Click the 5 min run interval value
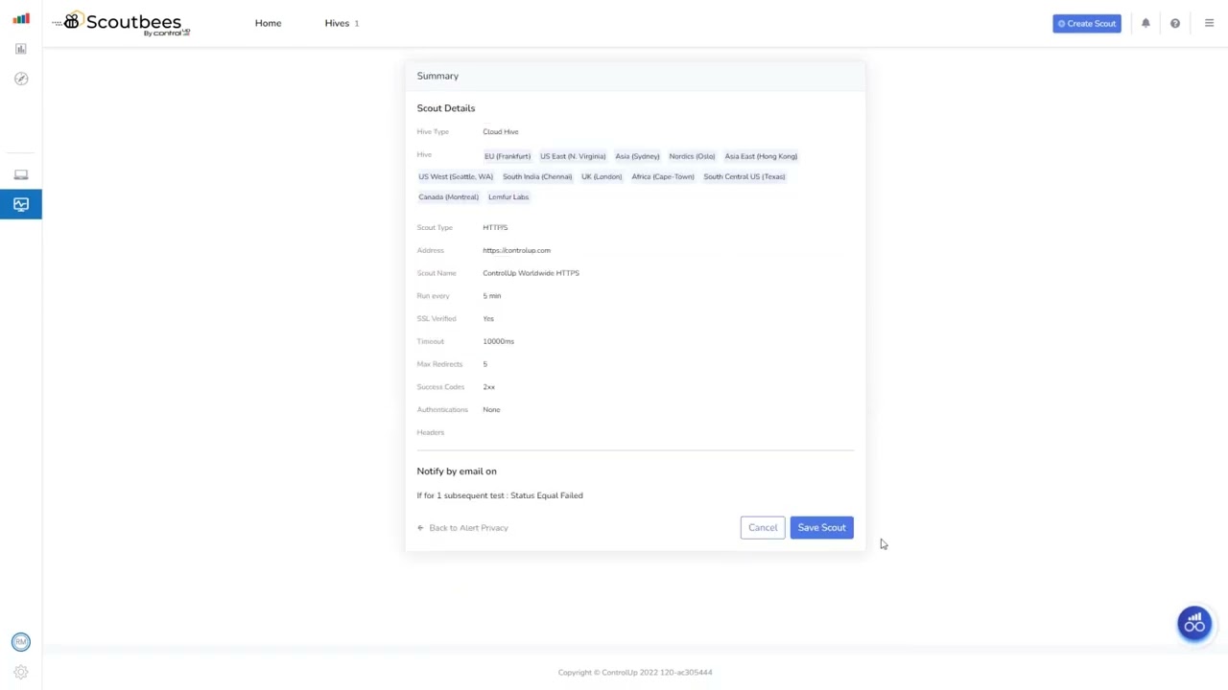This screenshot has width=1228, height=690. click(491, 296)
